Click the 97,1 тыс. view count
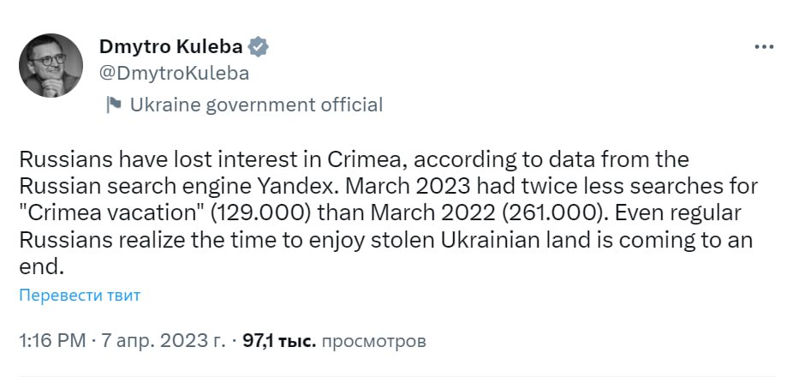The height and width of the screenshot is (377, 793). pos(279,341)
